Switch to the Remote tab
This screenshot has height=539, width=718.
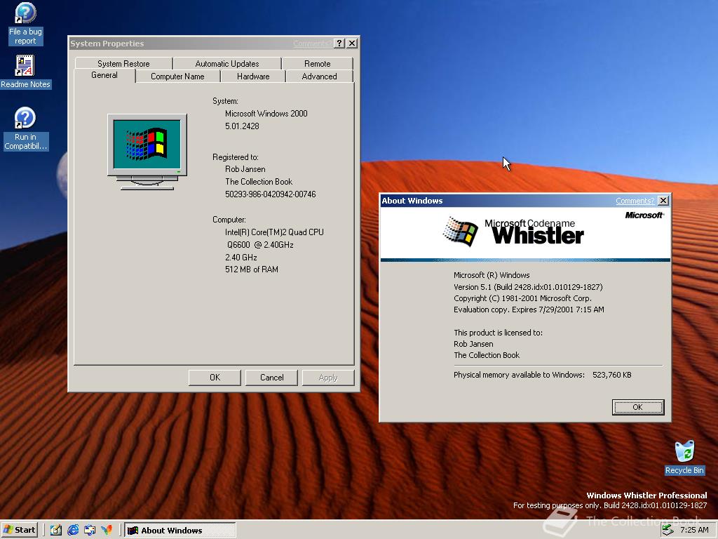tap(318, 63)
